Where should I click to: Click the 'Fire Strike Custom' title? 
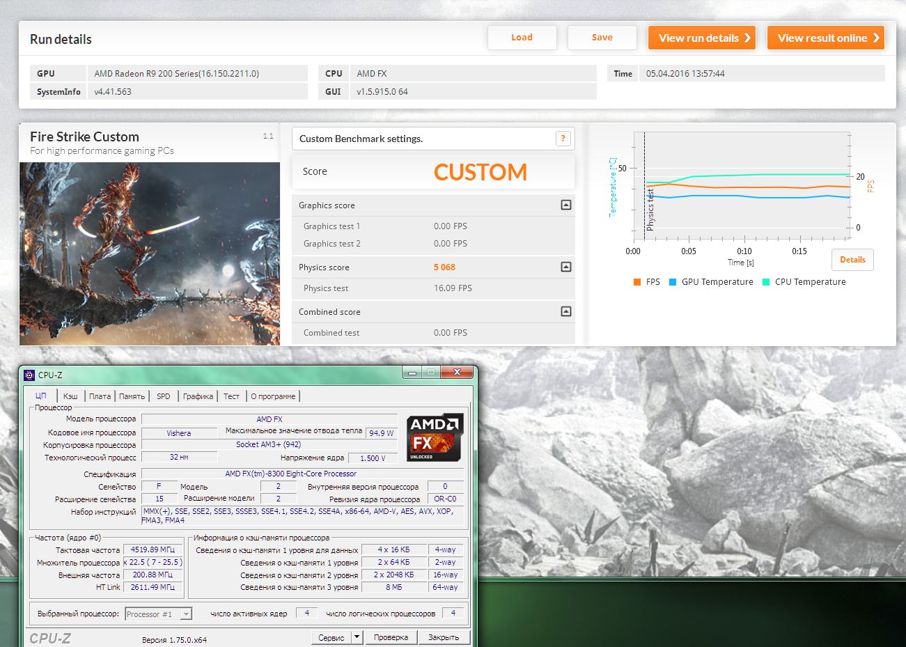[x=84, y=137]
